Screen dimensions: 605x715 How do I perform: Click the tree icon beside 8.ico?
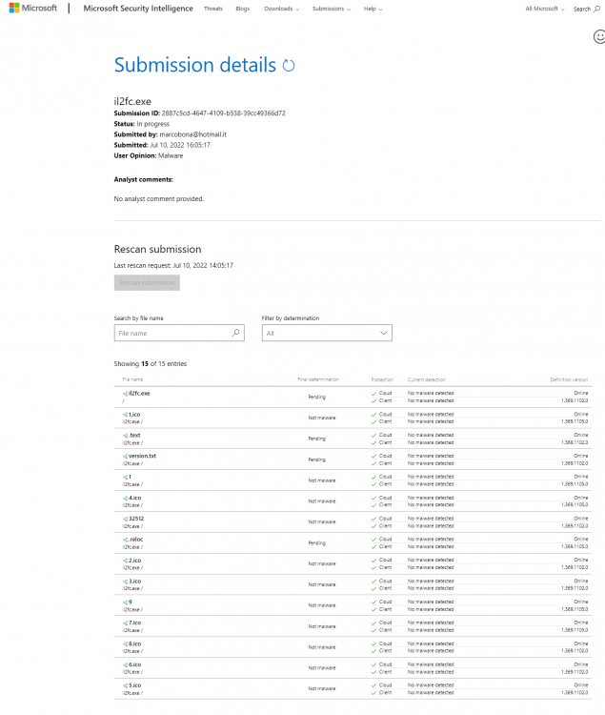pos(125,643)
